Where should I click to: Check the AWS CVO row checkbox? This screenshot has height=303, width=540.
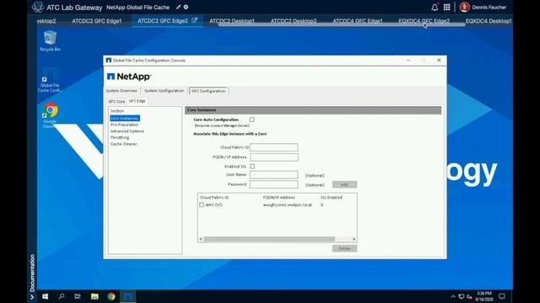[x=202, y=205]
